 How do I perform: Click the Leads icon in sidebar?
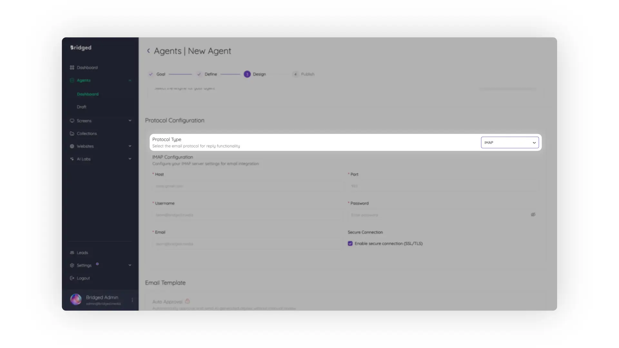72,253
